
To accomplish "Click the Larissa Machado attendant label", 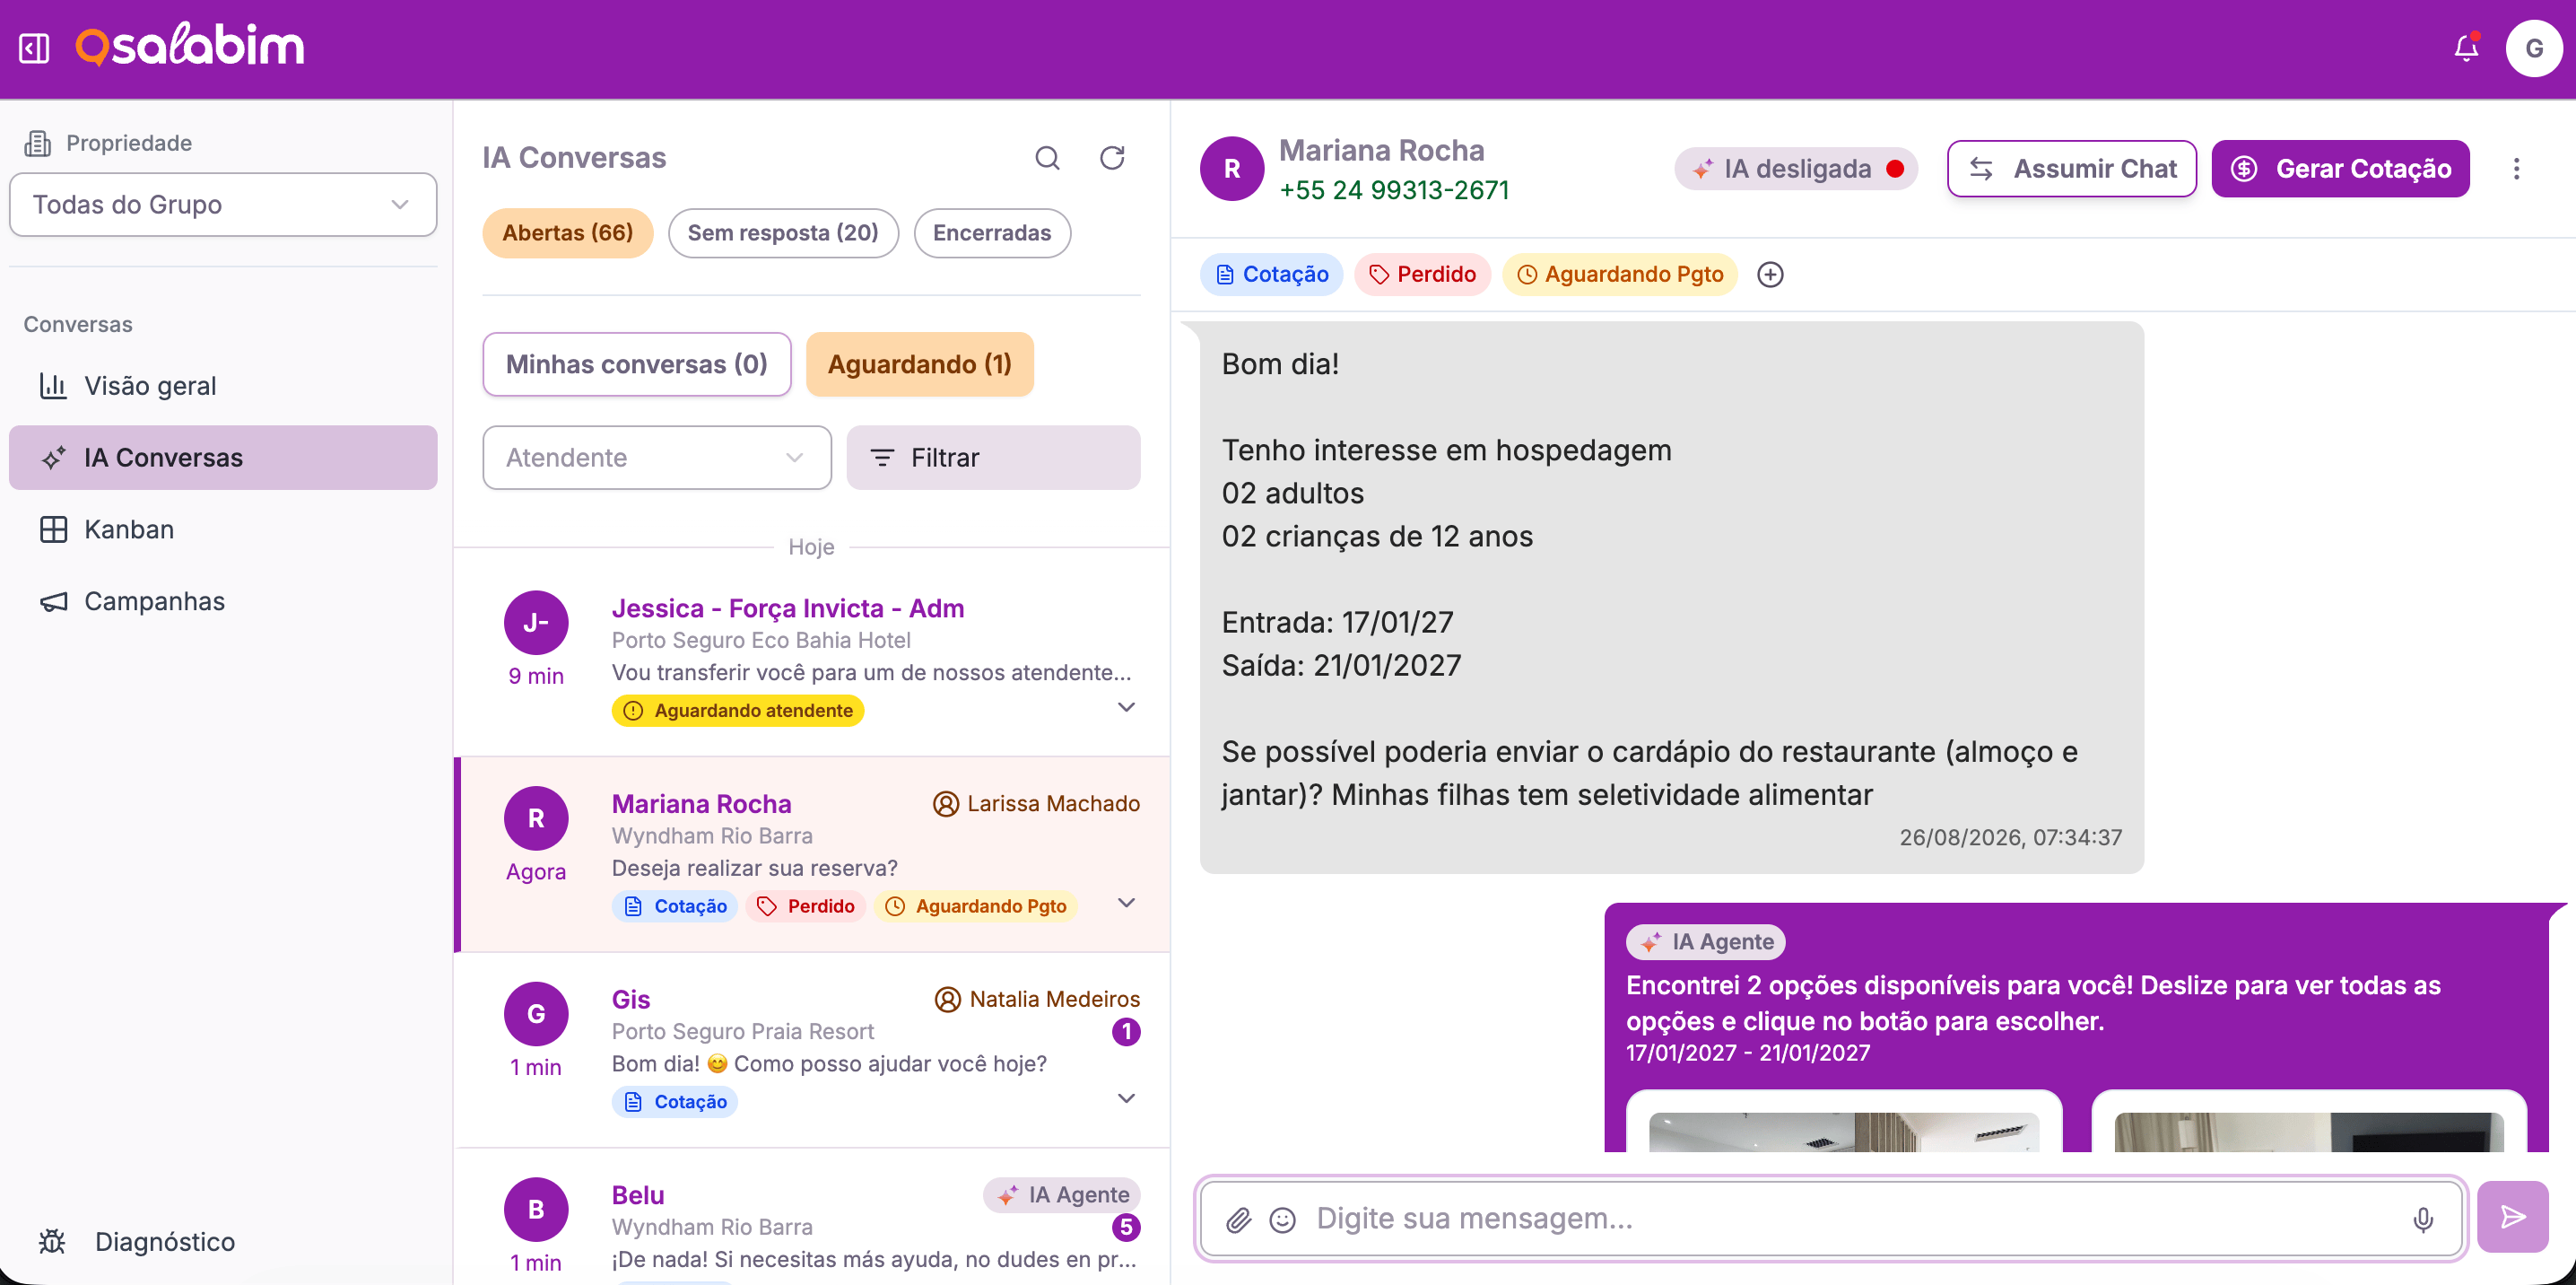I will pyautogui.click(x=1036, y=804).
